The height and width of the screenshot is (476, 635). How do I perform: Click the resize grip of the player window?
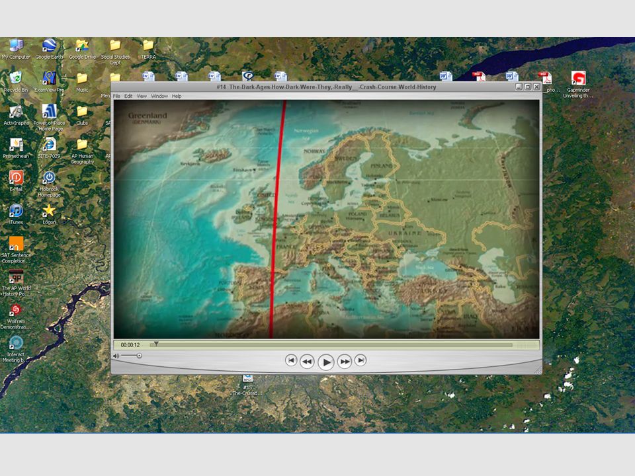[538, 370]
